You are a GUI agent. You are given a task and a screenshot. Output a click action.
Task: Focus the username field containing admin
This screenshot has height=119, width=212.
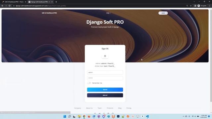(105, 72)
